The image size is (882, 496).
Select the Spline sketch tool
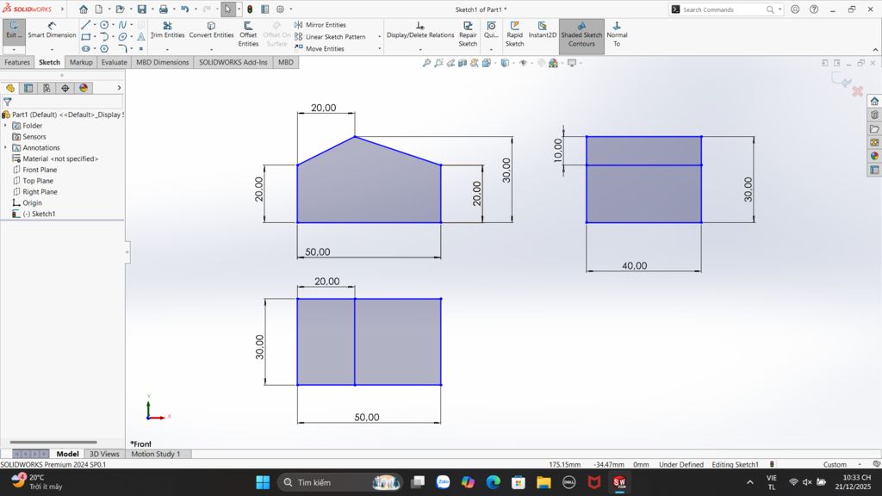(122, 25)
